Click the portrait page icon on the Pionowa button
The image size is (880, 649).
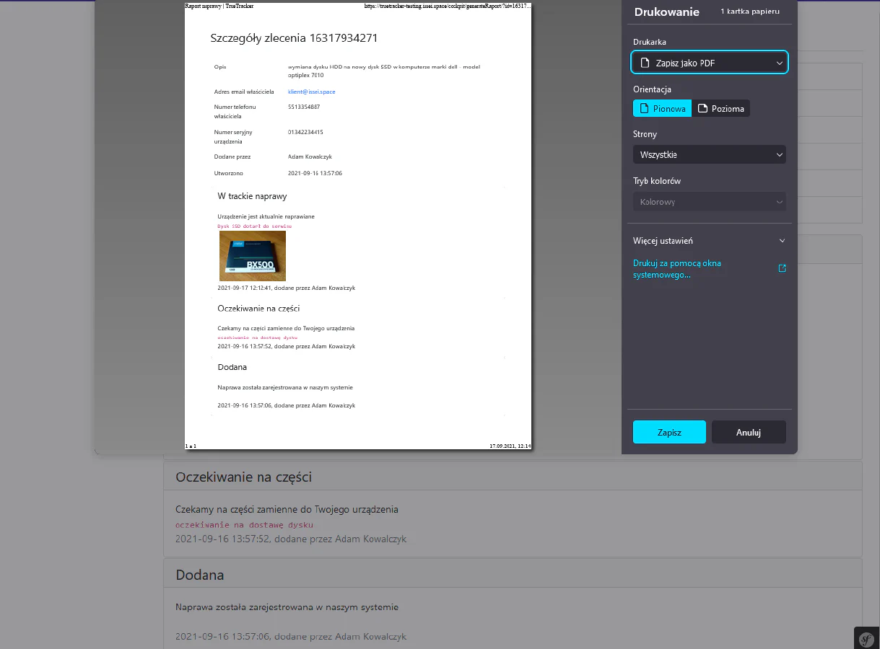click(x=645, y=108)
